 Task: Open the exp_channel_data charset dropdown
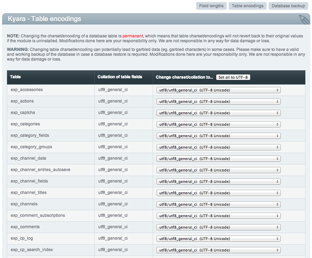coord(219,159)
